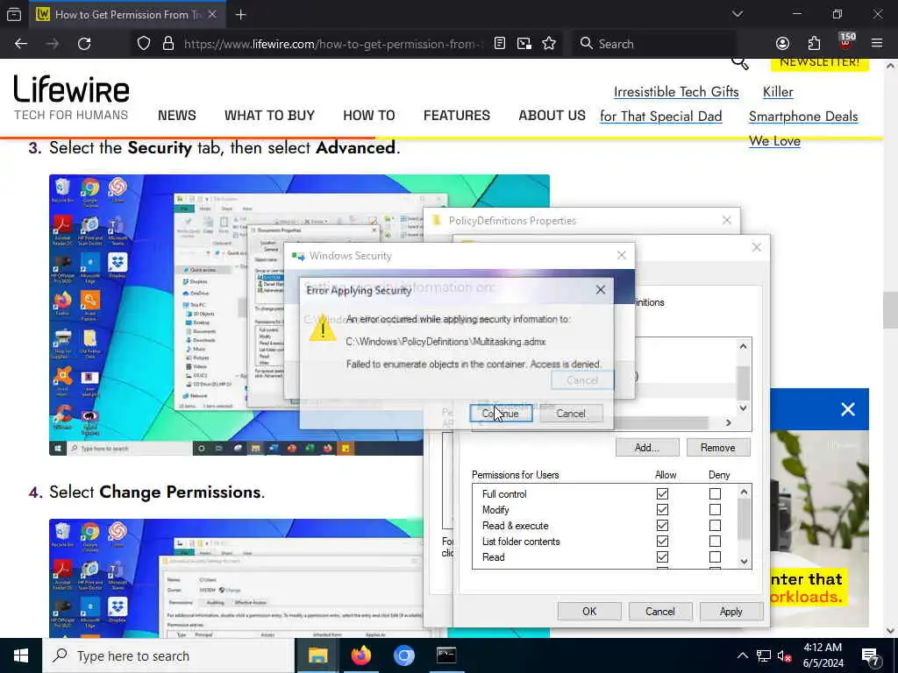Open the Firefox account icon
The image size is (898, 673).
click(782, 44)
